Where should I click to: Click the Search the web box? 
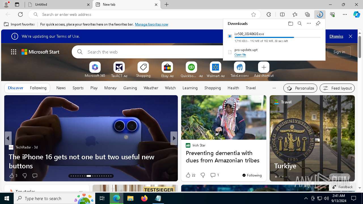147,52
